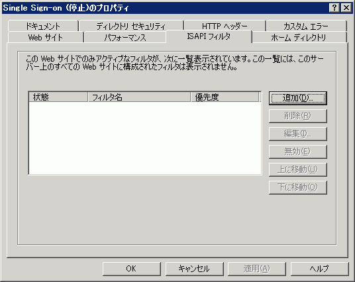Open the ディレクトリ セキュリティ tab
This screenshot has height=282, width=355.
(131, 26)
